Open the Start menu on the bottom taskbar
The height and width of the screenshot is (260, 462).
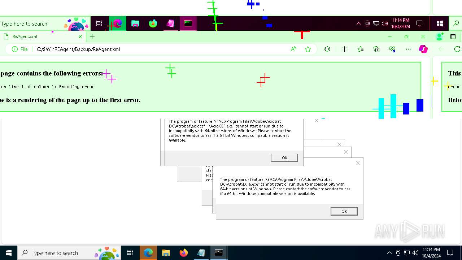[x=9, y=253]
